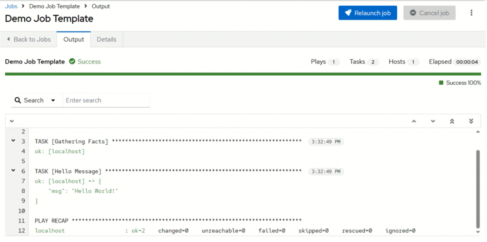Screen dimensions: 487x242
Task: Jump to last line with double down chevron
Action: (471, 121)
